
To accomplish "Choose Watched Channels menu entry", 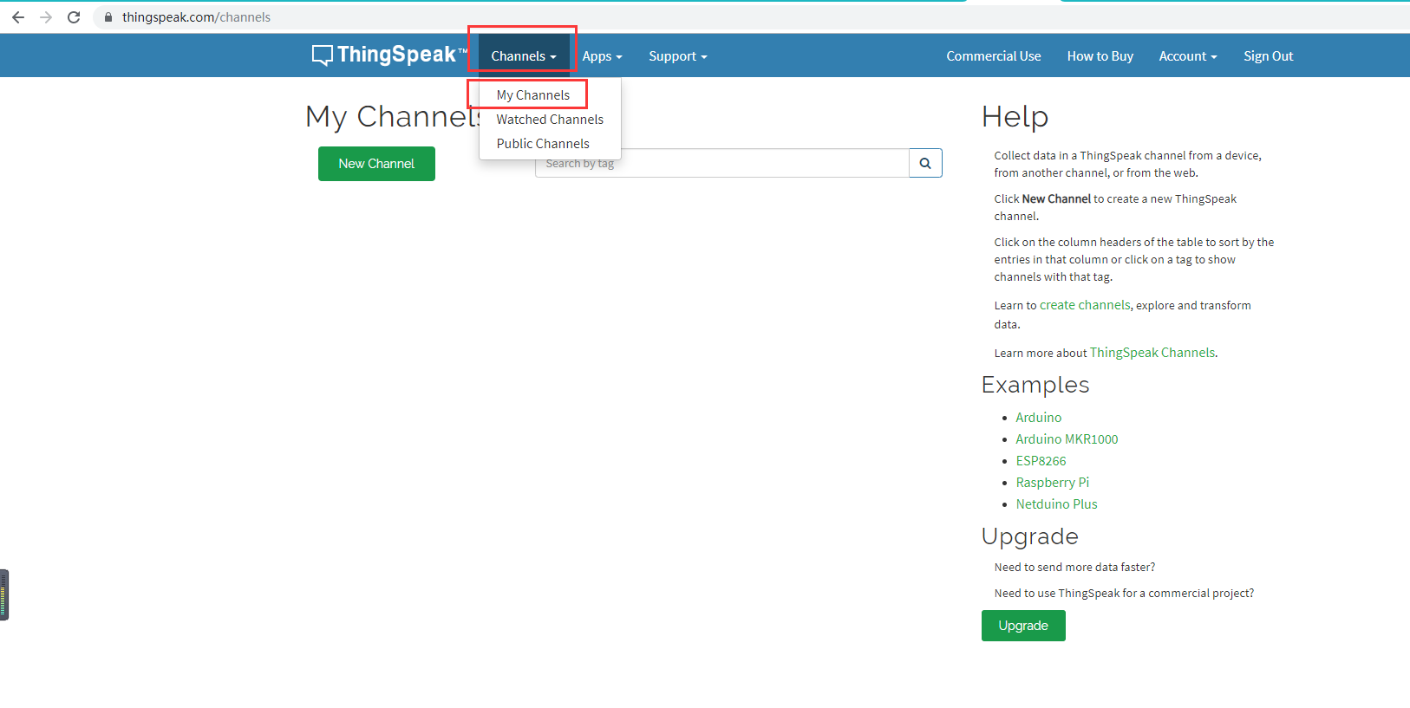I will click(x=550, y=120).
